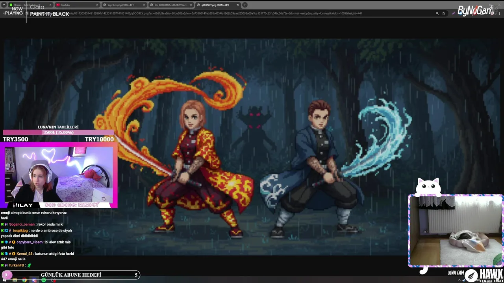
Task: Click the 'Paint It, Black' now playing title
Action: point(50,14)
